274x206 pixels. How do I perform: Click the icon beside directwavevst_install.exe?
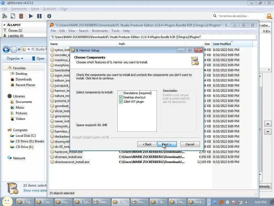tap(52, 162)
